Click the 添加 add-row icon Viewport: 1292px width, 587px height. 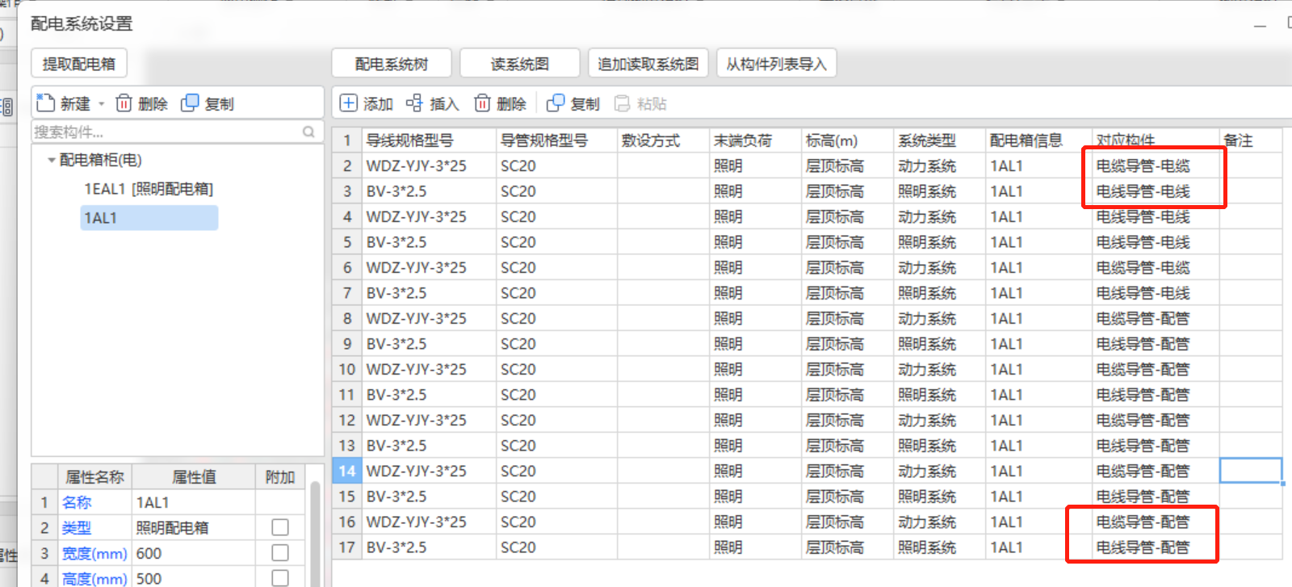point(348,103)
